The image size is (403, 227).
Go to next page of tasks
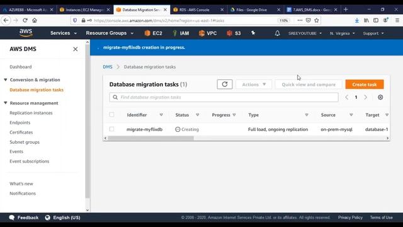[x=365, y=97]
